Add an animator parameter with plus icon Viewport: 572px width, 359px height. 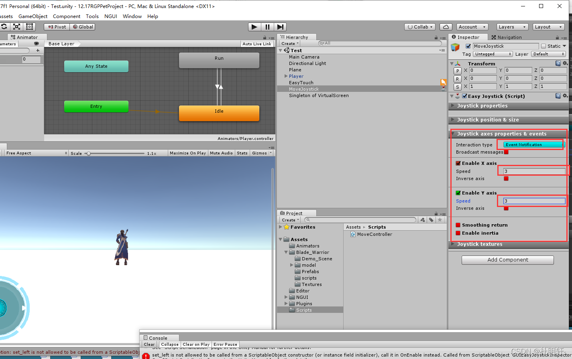(x=38, y=51)
